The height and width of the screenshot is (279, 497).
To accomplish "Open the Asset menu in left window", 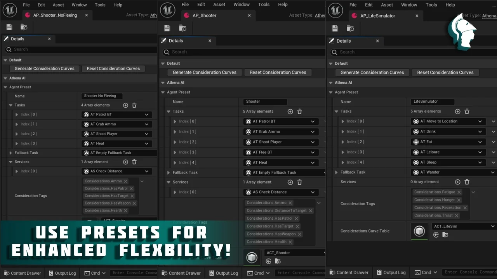I will (58, 5).
